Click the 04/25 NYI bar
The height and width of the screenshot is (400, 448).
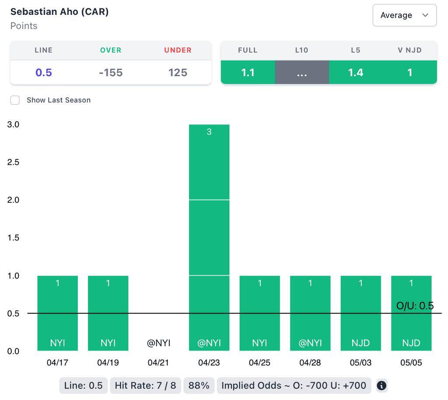260,313
